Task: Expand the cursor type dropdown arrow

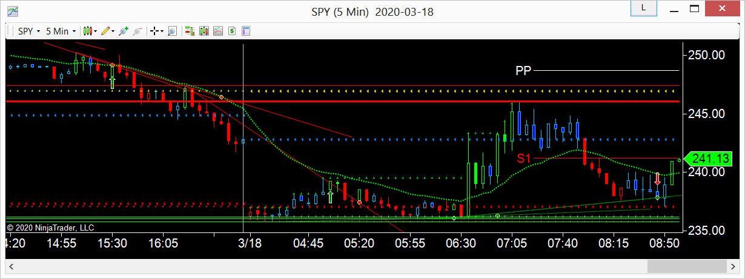Action: click(162, 31)
